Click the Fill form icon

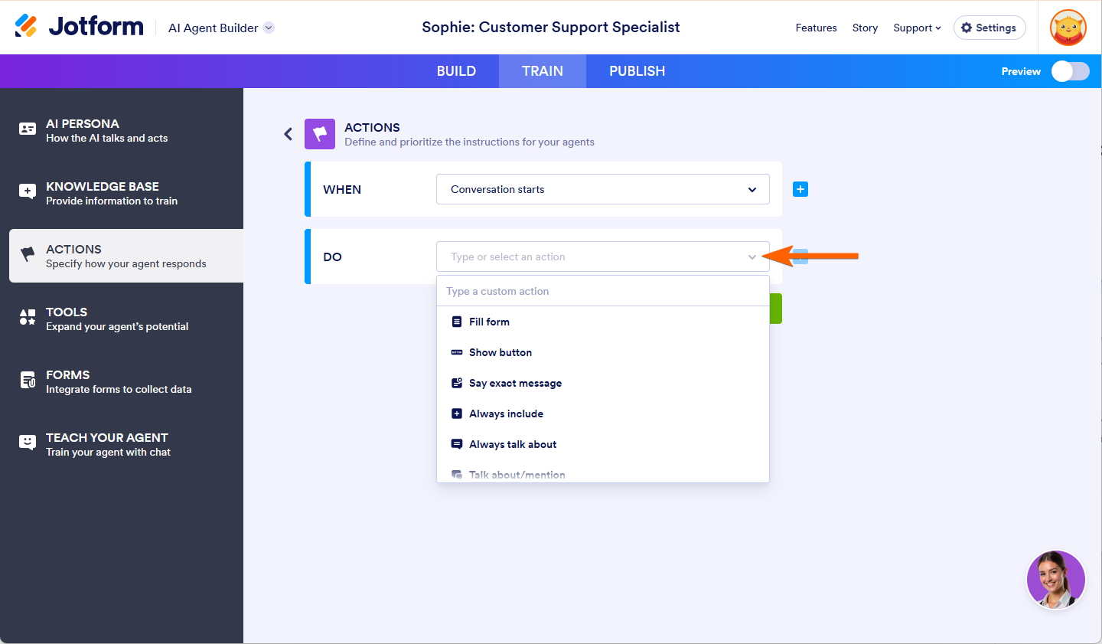pos(457,322)
